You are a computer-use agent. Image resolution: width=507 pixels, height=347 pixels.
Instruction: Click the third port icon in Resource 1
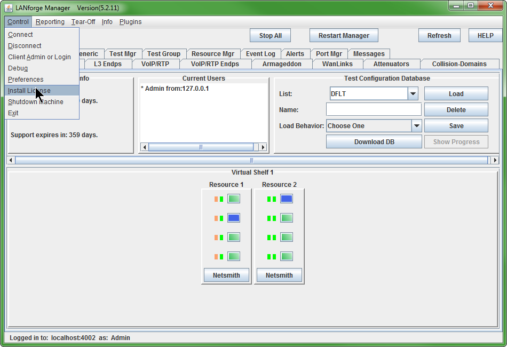[x=234, y=237]
